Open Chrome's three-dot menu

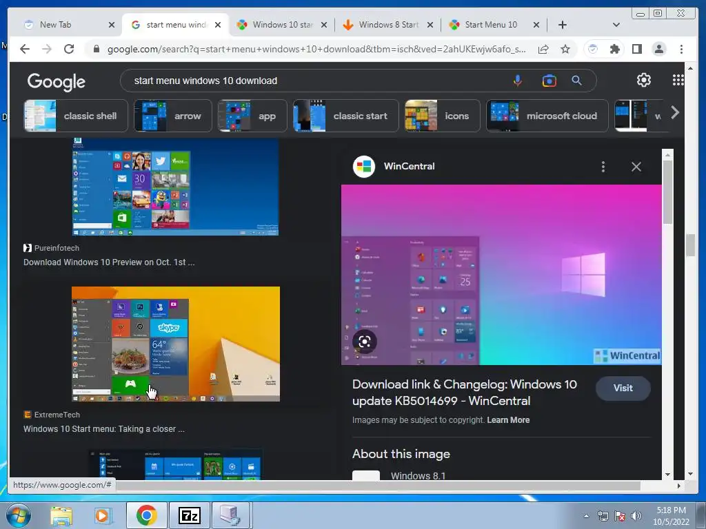pyautogui.click(x=681, y=49)
